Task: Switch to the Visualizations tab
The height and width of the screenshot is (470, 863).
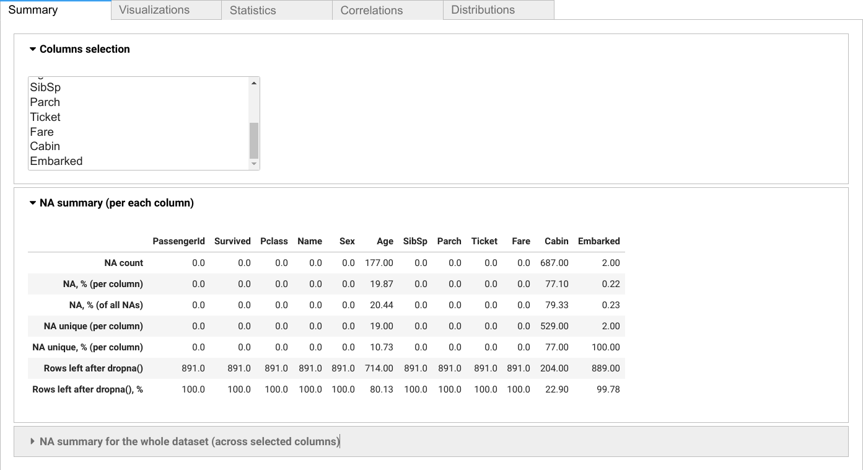Action: point(166,10)
